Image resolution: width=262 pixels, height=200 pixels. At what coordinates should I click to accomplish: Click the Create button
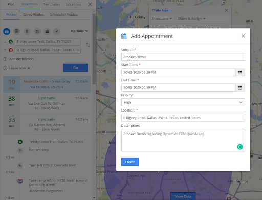coord(130,162)
